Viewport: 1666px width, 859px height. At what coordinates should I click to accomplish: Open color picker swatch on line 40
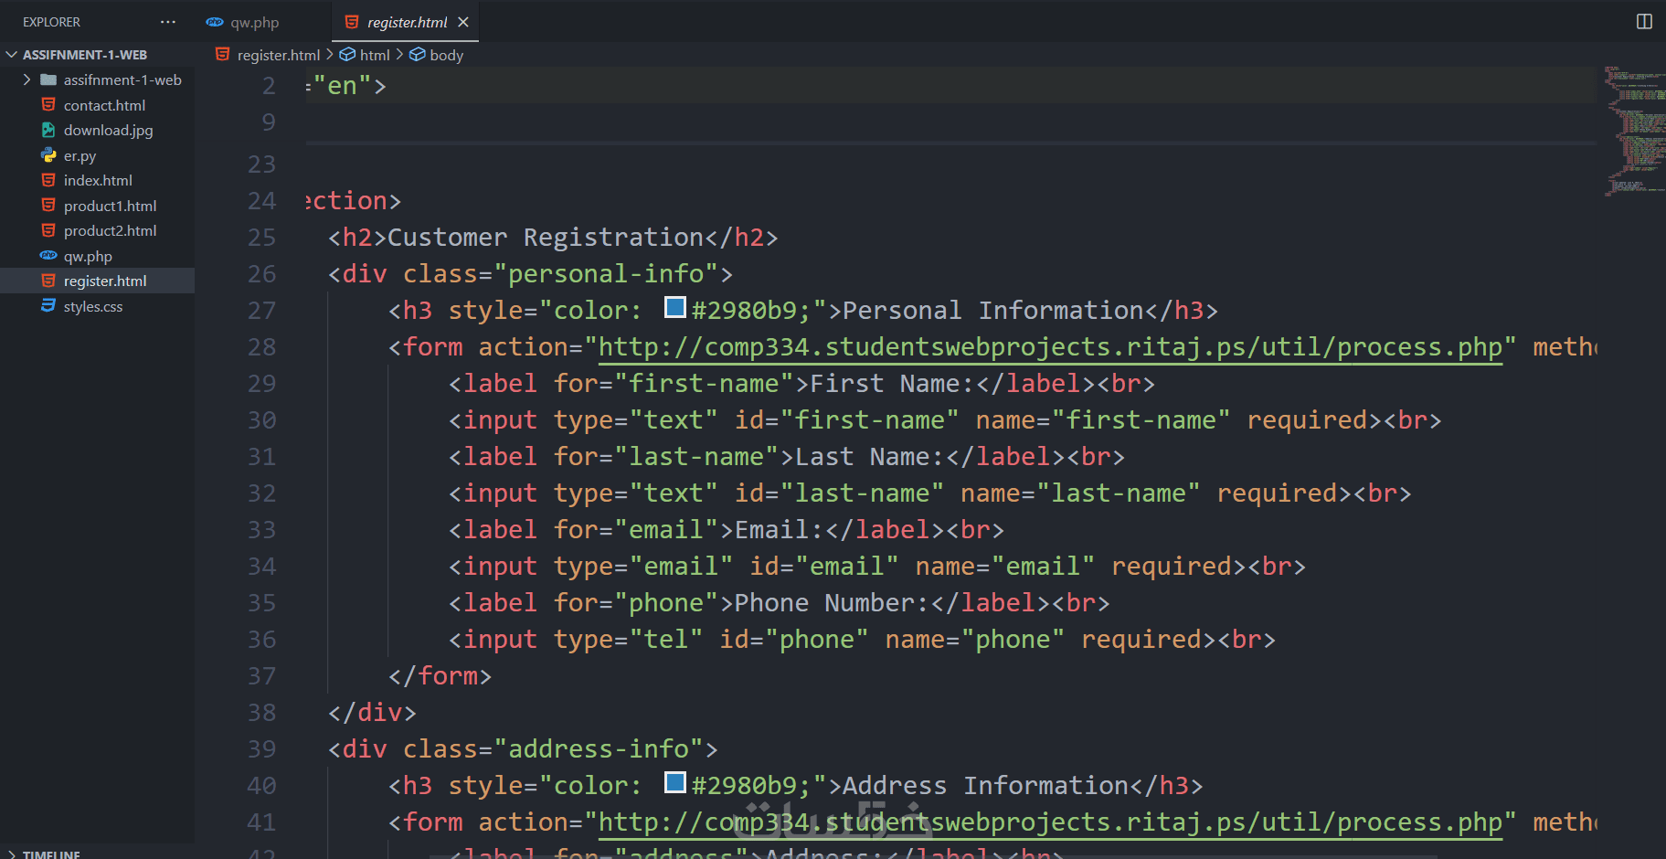click(675, 783)
